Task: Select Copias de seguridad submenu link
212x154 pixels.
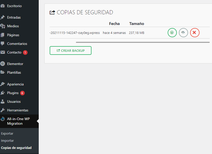Action: click(16, 148)
